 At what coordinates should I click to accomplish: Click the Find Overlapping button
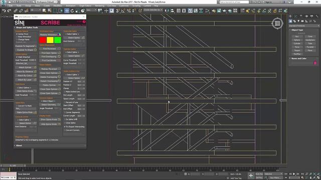(x=50, y=56)
